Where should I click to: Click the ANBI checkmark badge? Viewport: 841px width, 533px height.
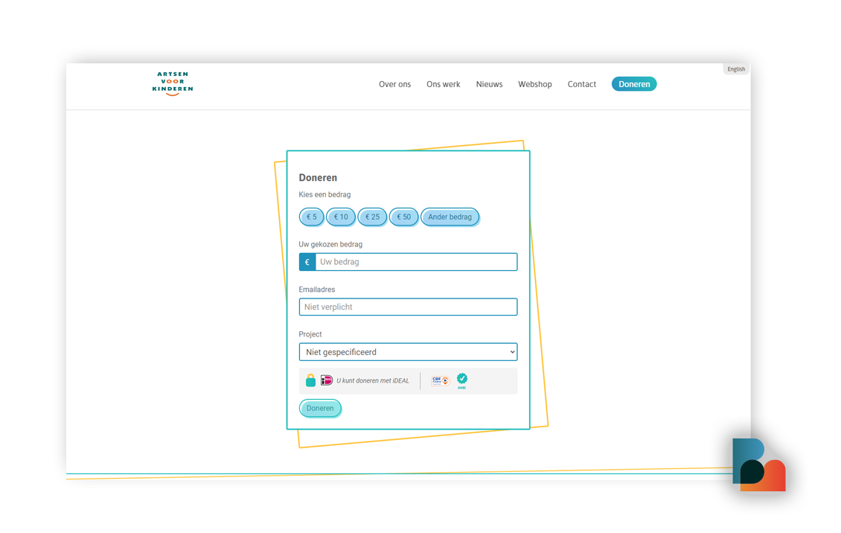pyautogui.click(x=461, y=380)
